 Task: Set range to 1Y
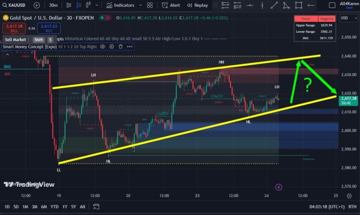pyautogui.click(x=65, y=207)
